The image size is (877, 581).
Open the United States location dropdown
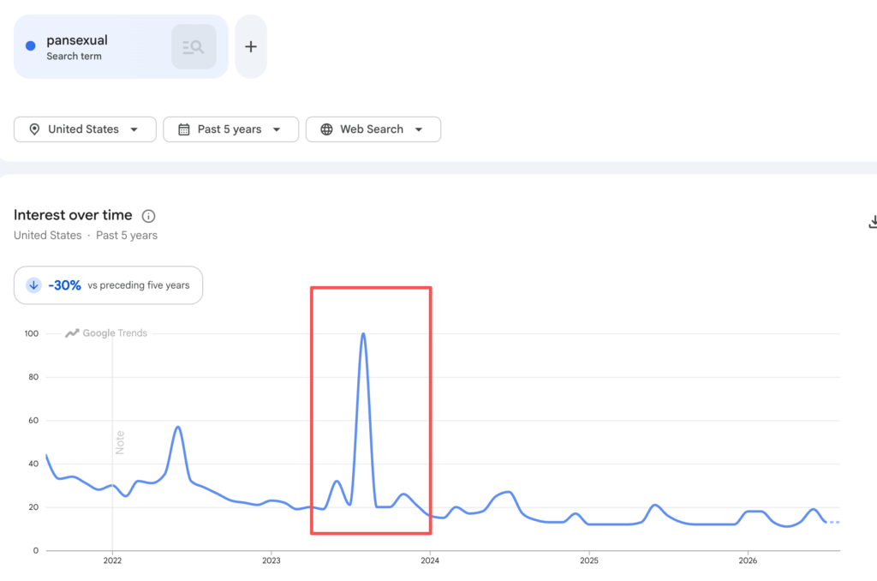[85, 129]
